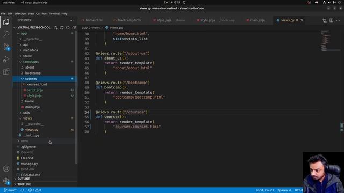Image resolution: width=344 pixels, height=193 pixels.
Task: Open the Explorer view in activity bar
Action: click(6, 22)
